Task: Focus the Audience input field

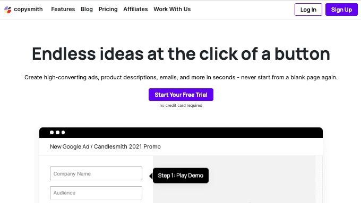Action: (x=96, y=192)
